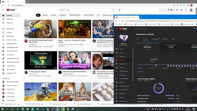This screenshot has width=197, height=111.
Task: Select the Minecraft Bedrock filter chip
Action: 75,15
